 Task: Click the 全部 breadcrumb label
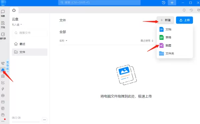(x=63, y=32)
